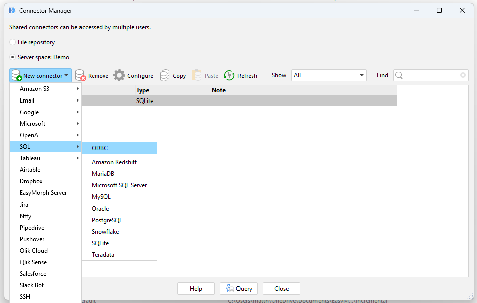This screenshot has width=477, height=303.
Task: Click the magnifier icon in Find box
Action: coord(399,76)
